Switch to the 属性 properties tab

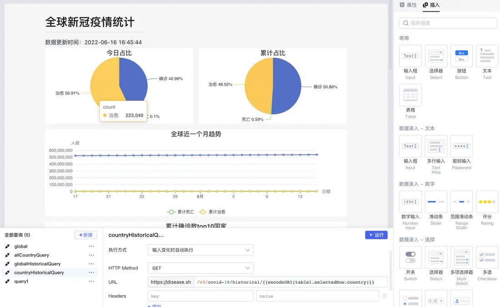408,5
